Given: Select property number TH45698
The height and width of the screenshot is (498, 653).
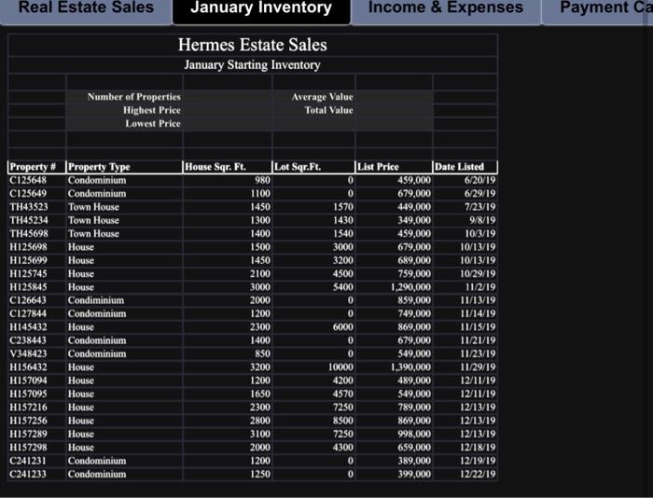Looking at the screenshot, I should (36, 233).
